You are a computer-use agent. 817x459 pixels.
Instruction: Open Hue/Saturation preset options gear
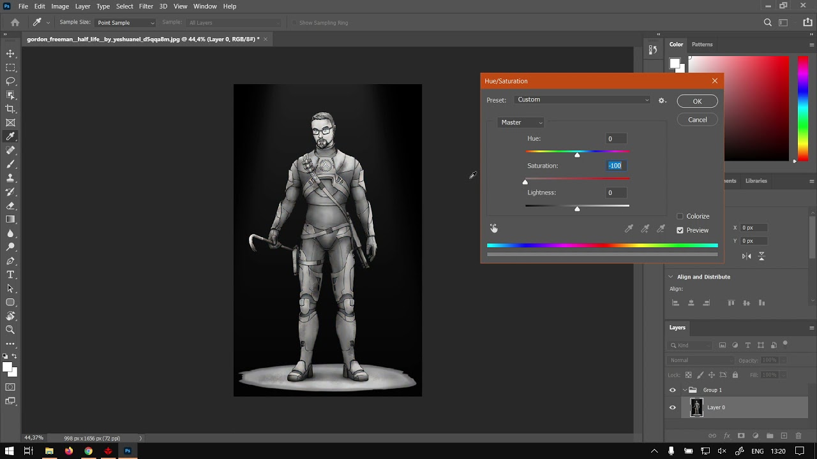pos(662,100)
